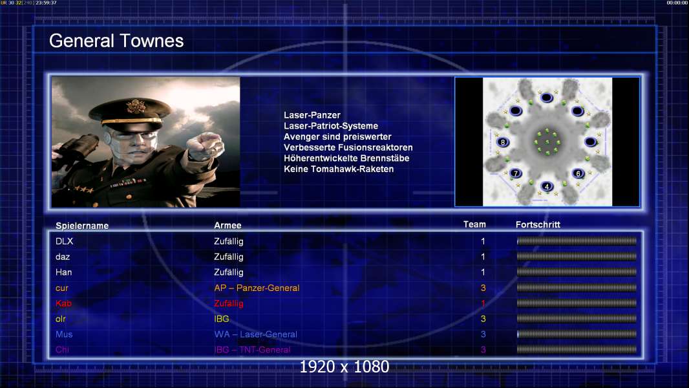Click Mus loading progress bar
This screenshot has width=689, height=388.
[x=577, y=334]
